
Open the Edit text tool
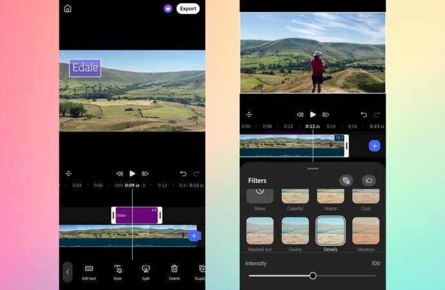[89, 273]
